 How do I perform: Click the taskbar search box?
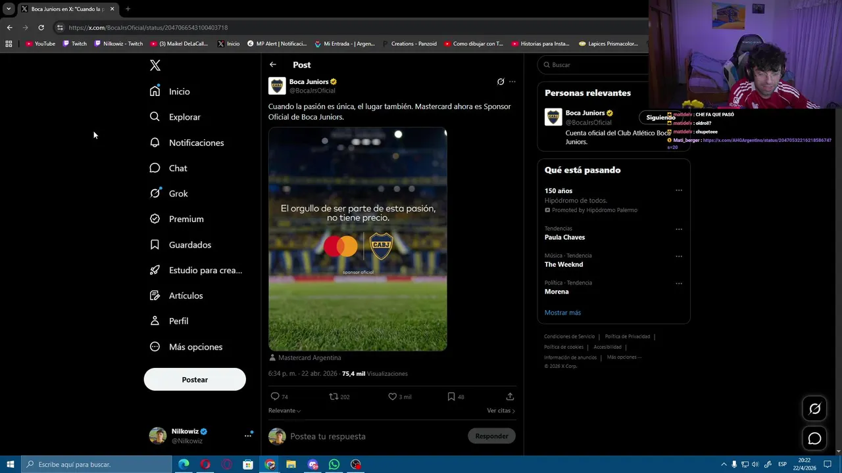96,464
